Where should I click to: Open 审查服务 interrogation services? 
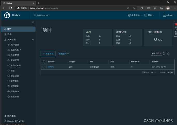pyautogui.click(x=14, y=81)
